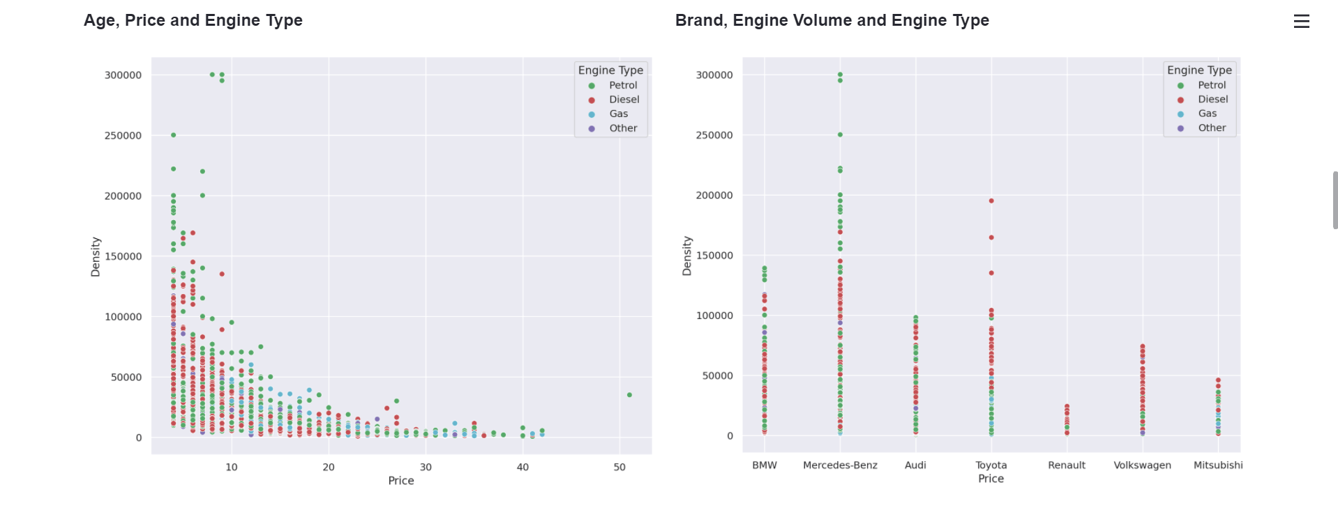Click Diesel red marker in Age, Price legend
Viewport: 1338px width, 512px height.
[592, 100]
